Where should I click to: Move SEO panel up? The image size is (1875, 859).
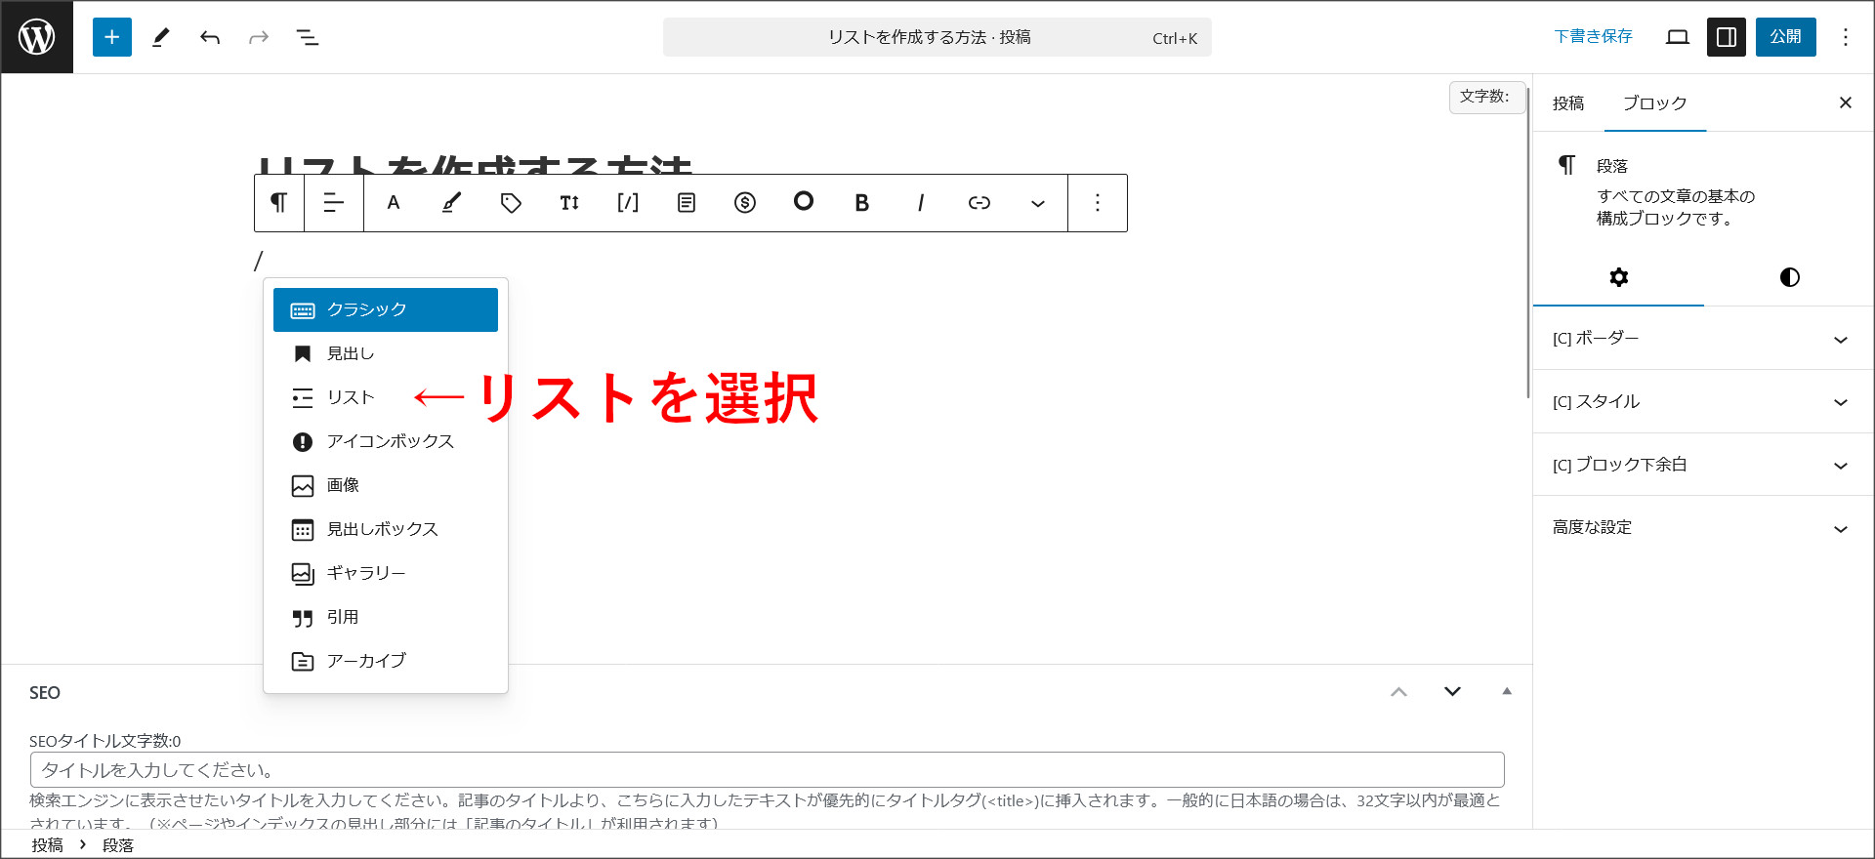click(1398, 692)
